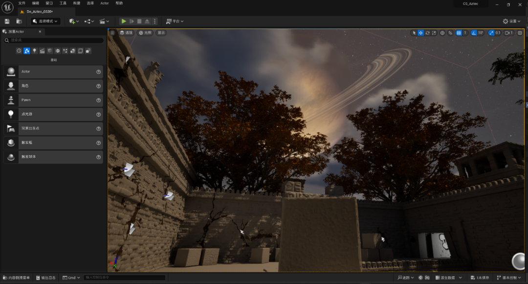Activate the Select mode arrow tool
This screenshot has height=284, width=528.
[x=414, y=33]
